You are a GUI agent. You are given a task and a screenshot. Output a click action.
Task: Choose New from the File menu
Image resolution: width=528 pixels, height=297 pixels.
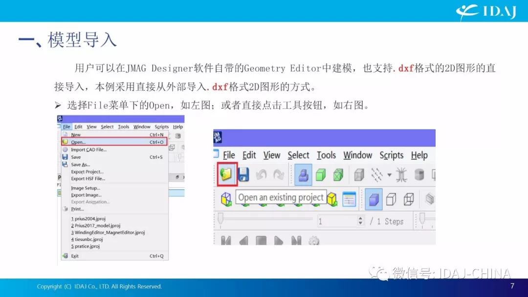(114, 134)
